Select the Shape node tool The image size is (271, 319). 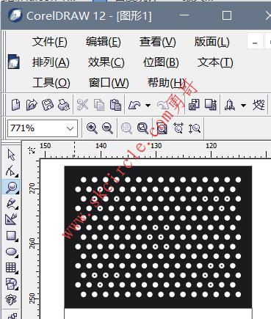(11, 171)
